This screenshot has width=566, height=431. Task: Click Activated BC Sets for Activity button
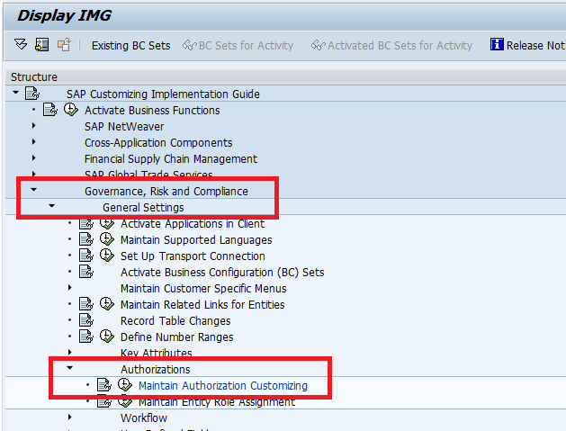[391, 46]
